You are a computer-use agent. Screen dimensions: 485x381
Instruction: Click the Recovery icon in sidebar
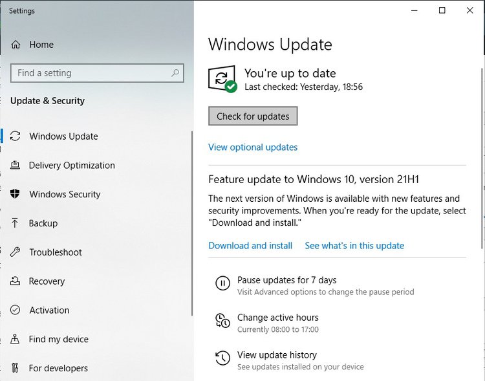(15, 281)
